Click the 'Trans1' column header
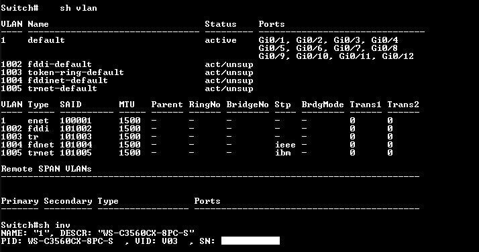 coord(366,105)
